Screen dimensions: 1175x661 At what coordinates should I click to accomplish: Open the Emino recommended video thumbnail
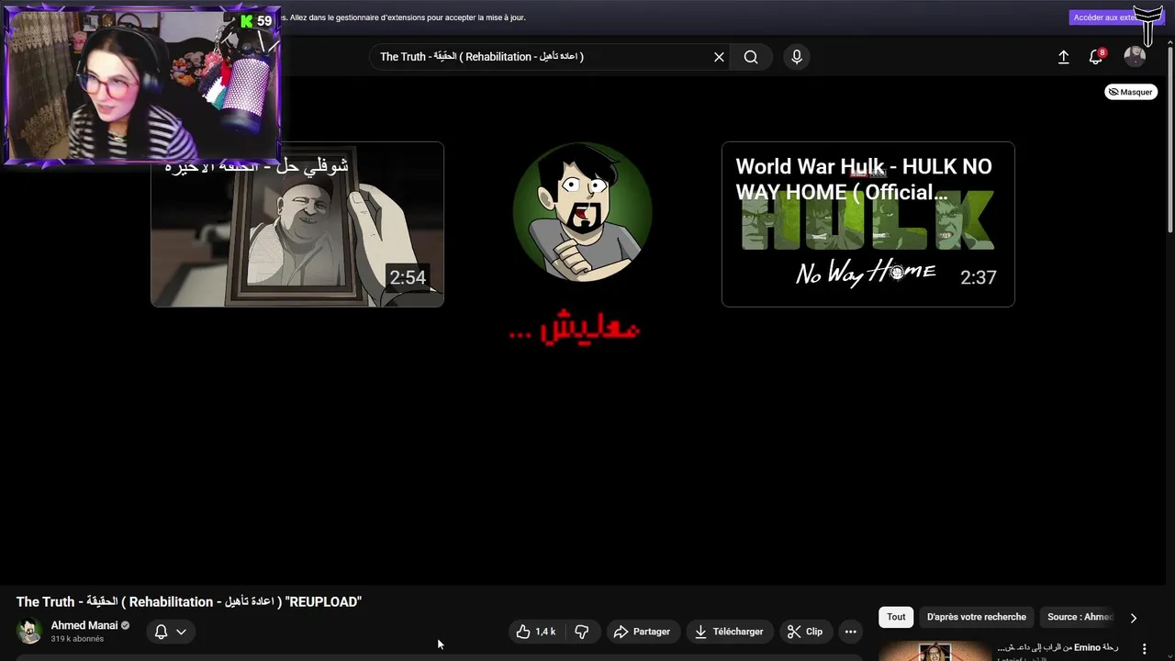(935, 651)
